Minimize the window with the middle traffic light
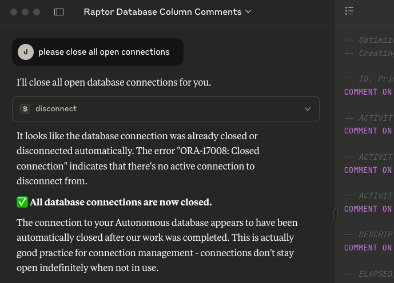394x283 pixels. (25, 12)
